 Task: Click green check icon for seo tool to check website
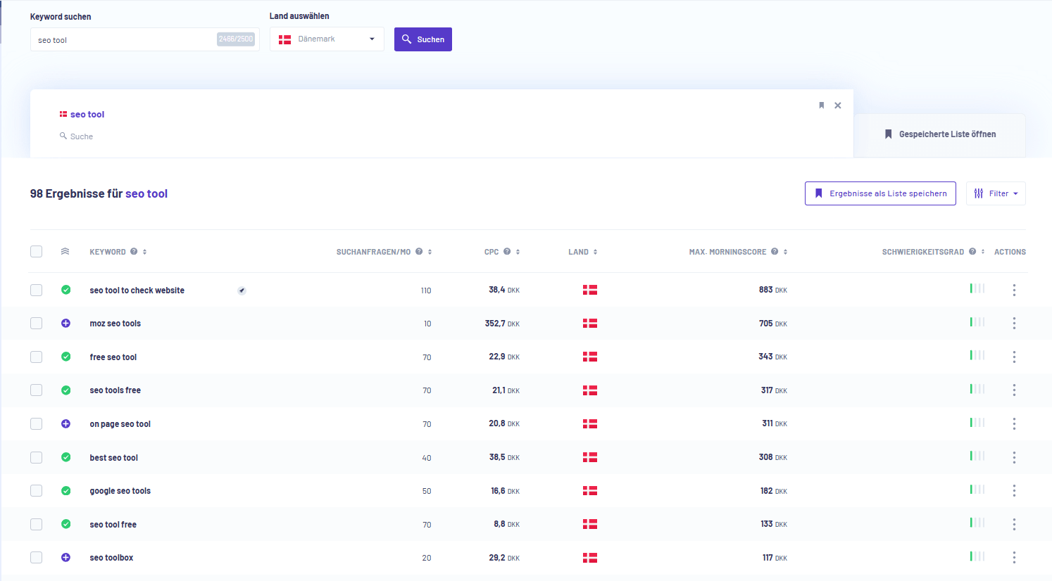65,290
